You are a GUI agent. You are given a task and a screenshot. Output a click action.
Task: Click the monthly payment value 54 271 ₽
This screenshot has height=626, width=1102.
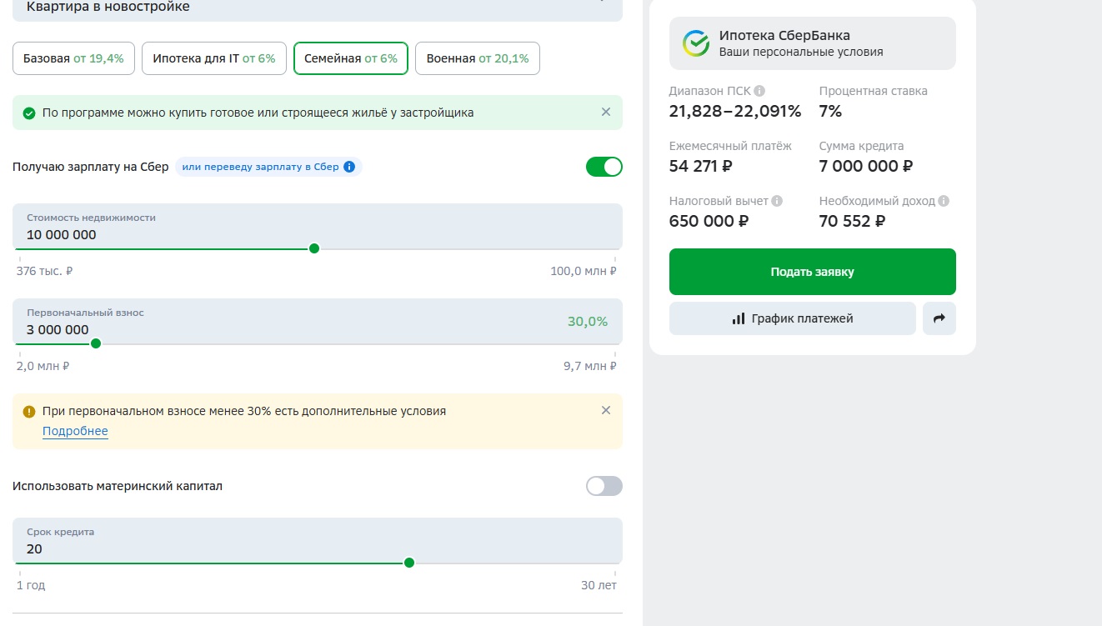point(701,166)
